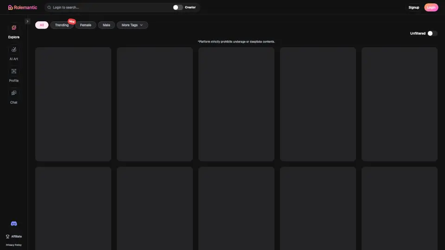Select the Trending filter tab
This screenshot has width=445, height=250.
62,25
